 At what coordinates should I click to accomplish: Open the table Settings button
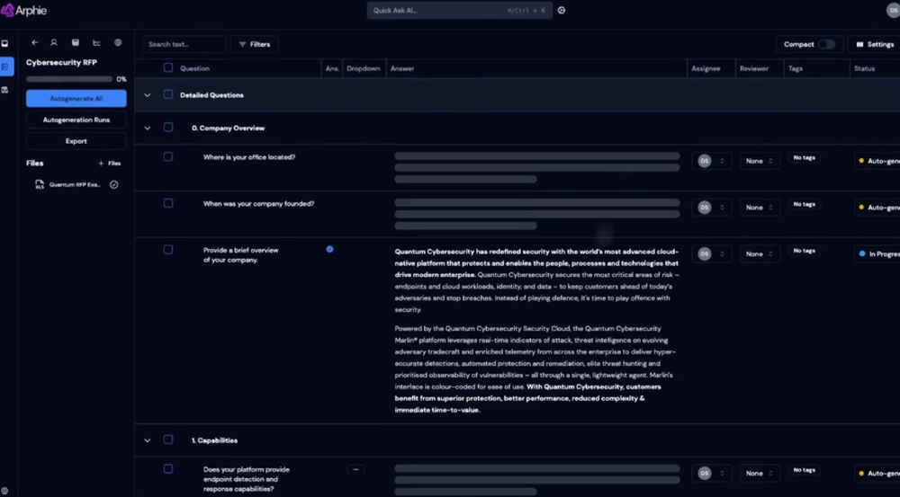click(x=875, y=44)
